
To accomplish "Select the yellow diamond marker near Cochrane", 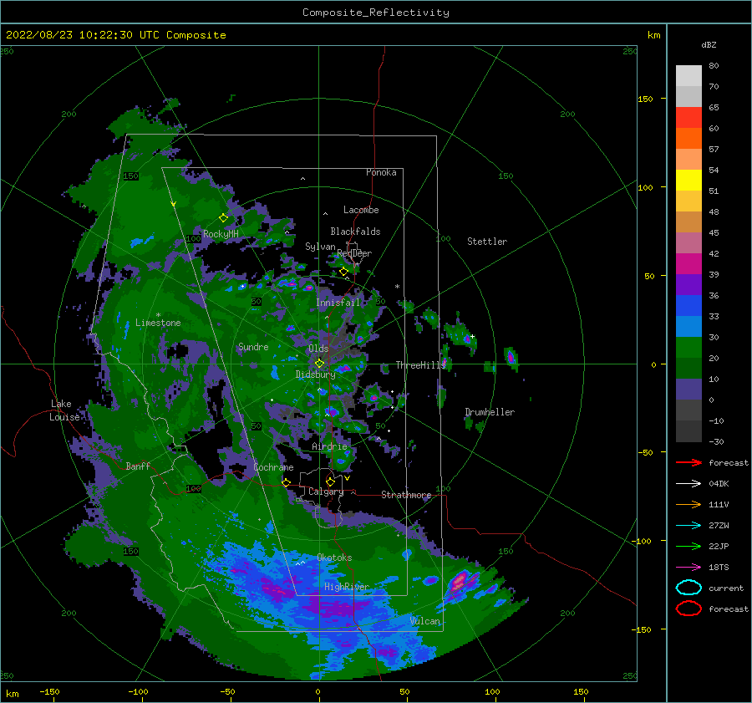I will (x=287, y=482).
